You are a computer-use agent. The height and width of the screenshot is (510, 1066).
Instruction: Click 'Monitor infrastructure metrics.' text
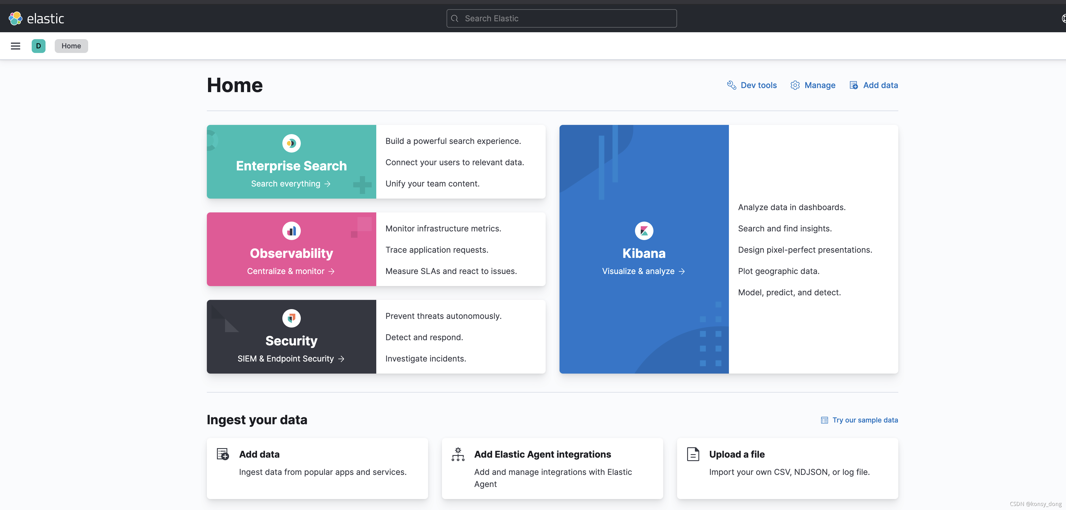[x=443, y=229]
